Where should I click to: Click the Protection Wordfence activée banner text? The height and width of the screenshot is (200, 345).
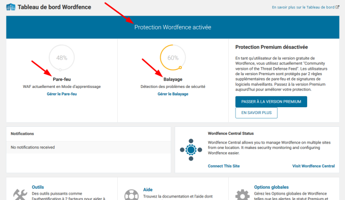[172, 27]
